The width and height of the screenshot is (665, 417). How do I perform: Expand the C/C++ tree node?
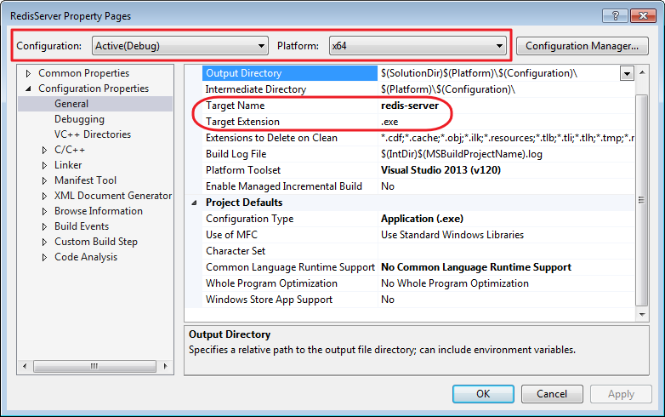click(x=45, y=150)
